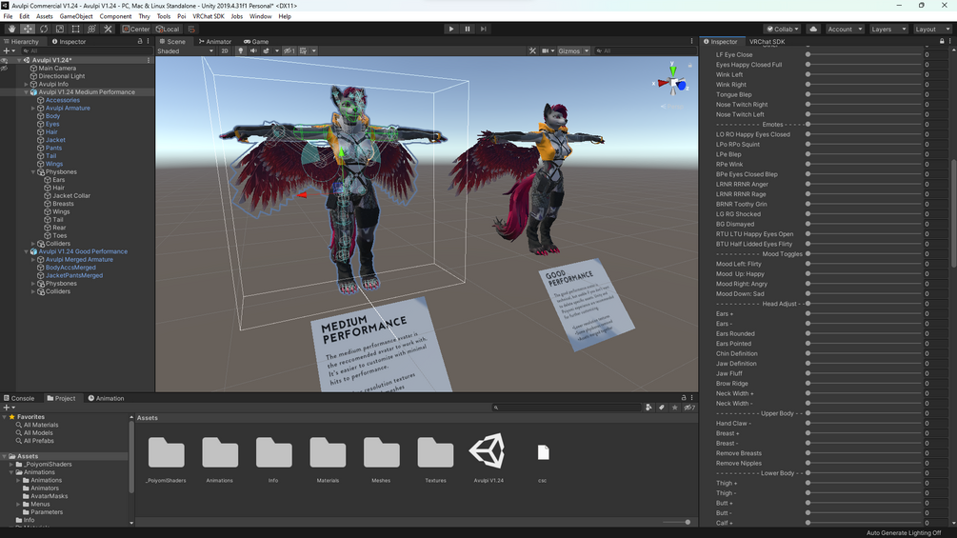Viewport: 957px width, 538px height.
Task: Select the Rect transform tool
Action: 75,29
